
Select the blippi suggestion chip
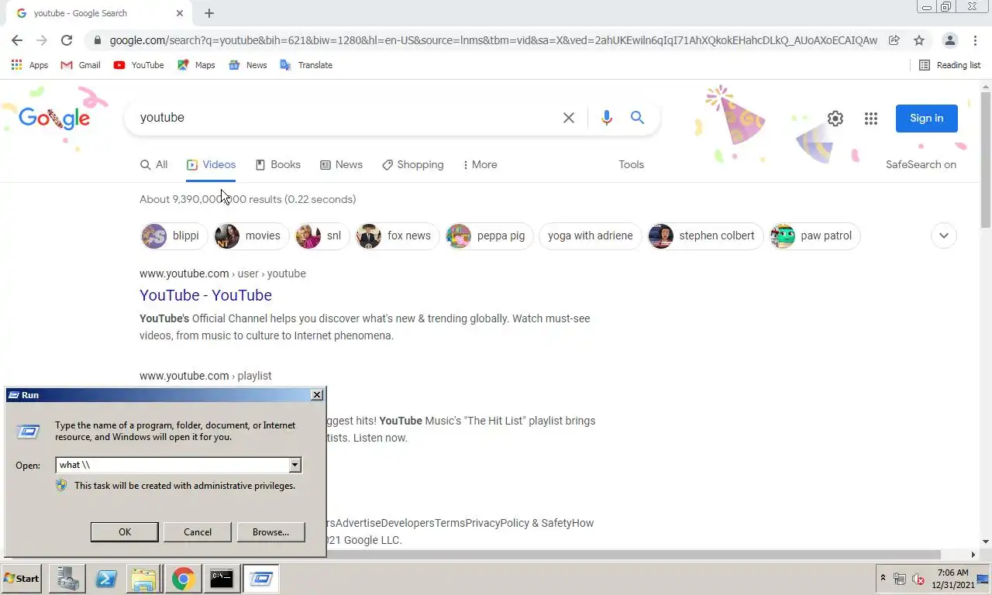click(x=174, y=236)
